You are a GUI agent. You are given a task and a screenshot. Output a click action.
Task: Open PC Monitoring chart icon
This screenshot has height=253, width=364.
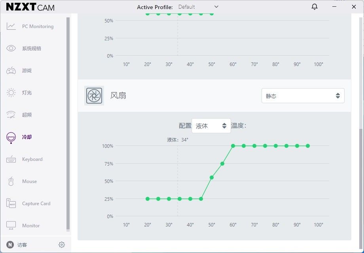tap(11, 26)
